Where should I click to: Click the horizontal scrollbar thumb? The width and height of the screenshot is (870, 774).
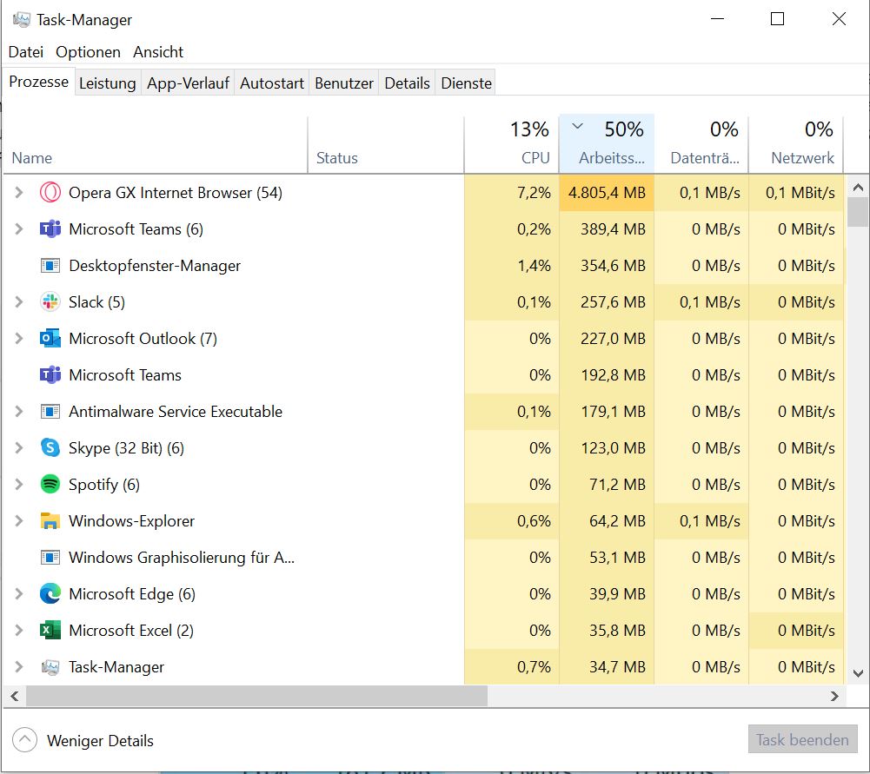pyautogui.click(x=257, y=697)
